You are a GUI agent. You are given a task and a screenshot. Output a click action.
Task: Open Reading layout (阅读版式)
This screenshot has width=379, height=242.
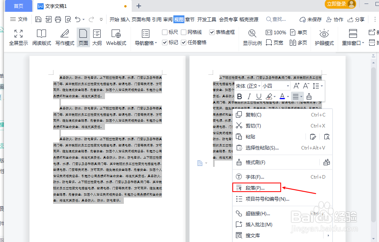click(x=42, y=37)
